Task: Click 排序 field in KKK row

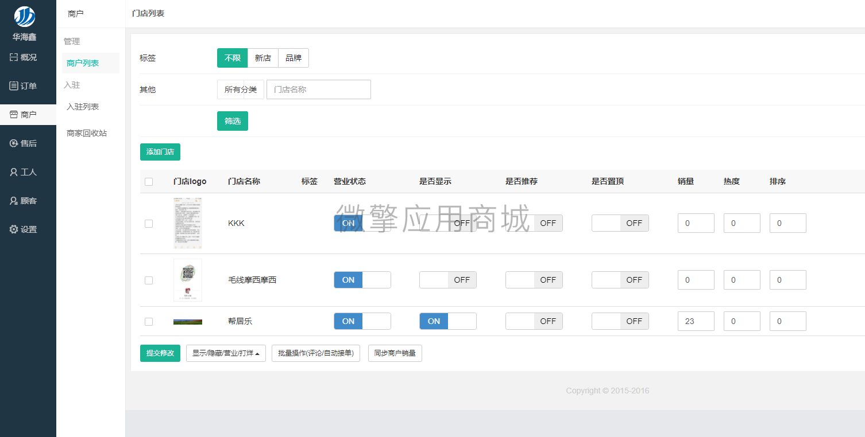Action: pos(788,223)
